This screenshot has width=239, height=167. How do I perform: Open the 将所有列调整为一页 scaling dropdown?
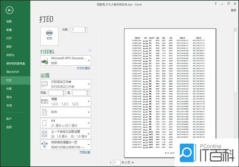[x=66, y=145]
